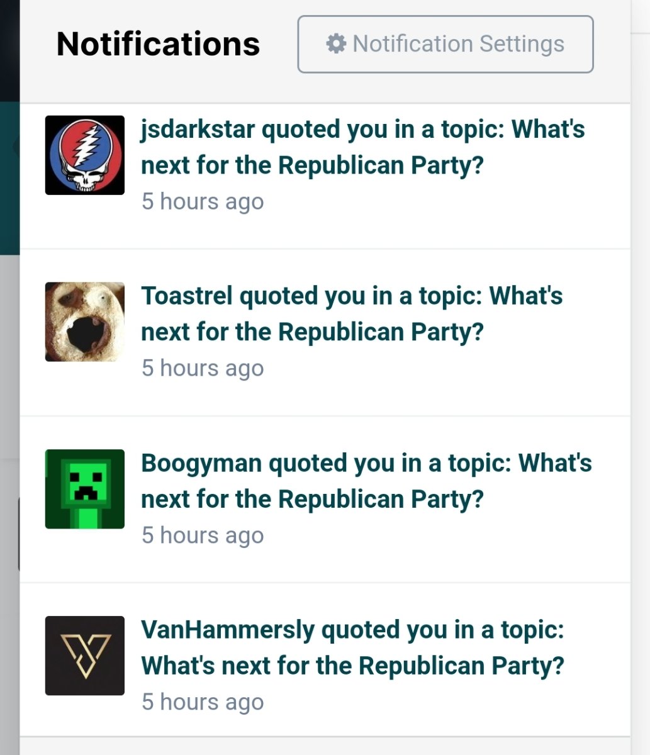Click the gear icon in Notification Settings
The image size is (650, 755).
(x=336, y=44)
